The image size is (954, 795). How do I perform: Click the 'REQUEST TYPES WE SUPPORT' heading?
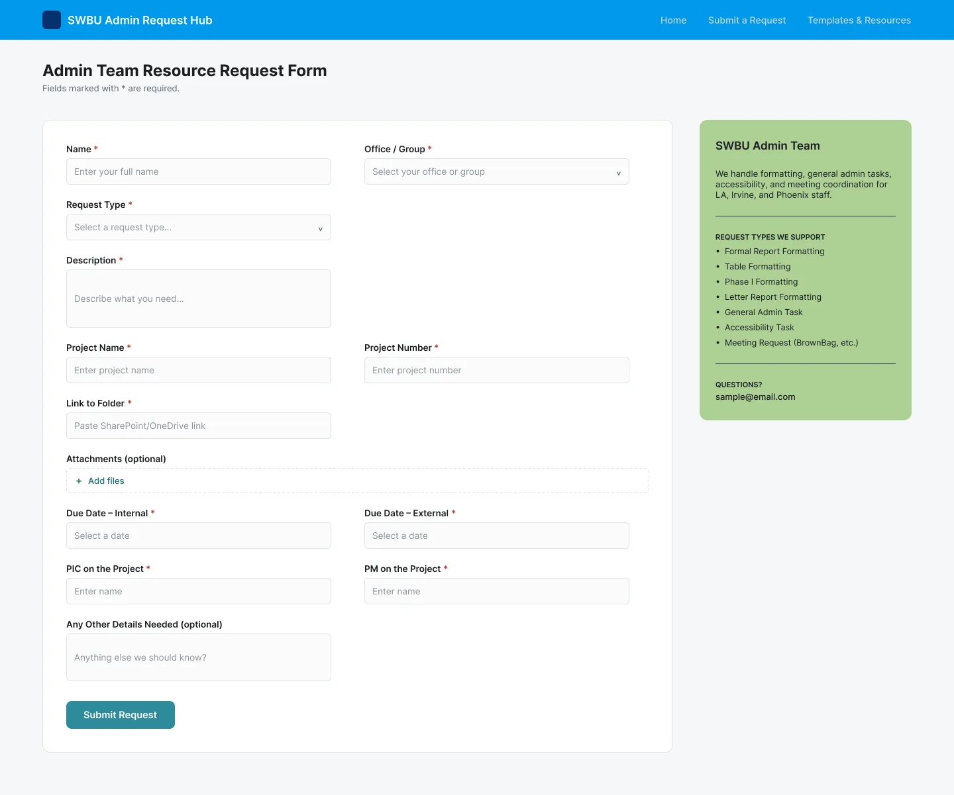(x=770, y=237)
